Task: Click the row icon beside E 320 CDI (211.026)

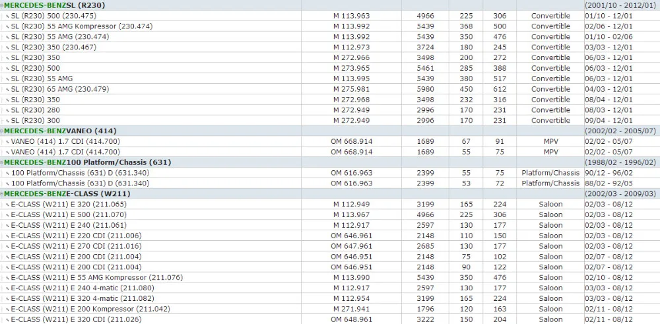Action: point(7,320)
